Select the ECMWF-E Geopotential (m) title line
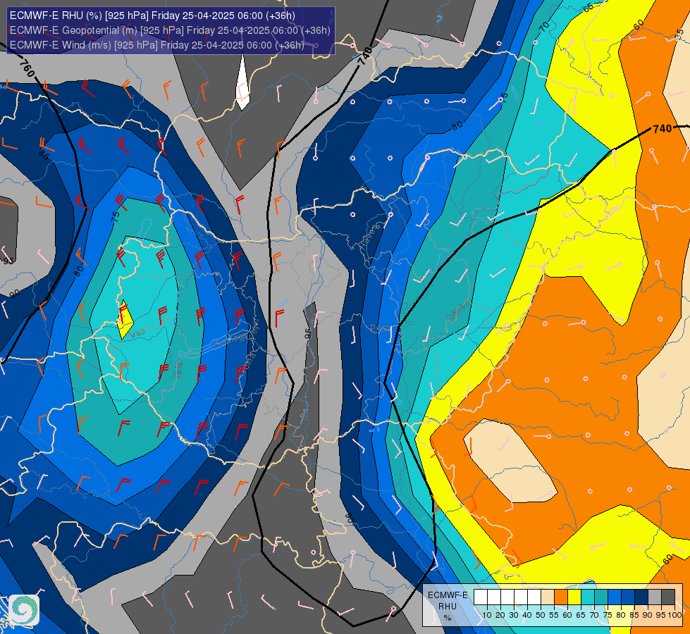690x634 pixels. tap(170, 30)
